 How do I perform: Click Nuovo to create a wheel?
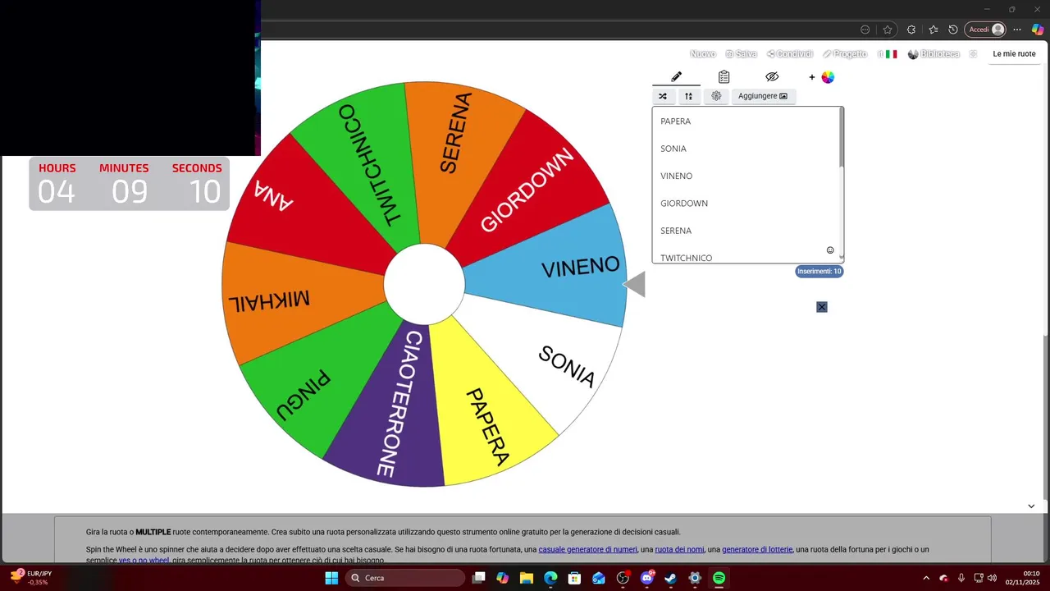tap(702, 54)
